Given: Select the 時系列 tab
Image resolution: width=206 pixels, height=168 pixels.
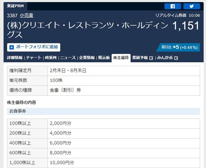Looking at the screenshot, I should pyautogui.click(x=51, y=58).
